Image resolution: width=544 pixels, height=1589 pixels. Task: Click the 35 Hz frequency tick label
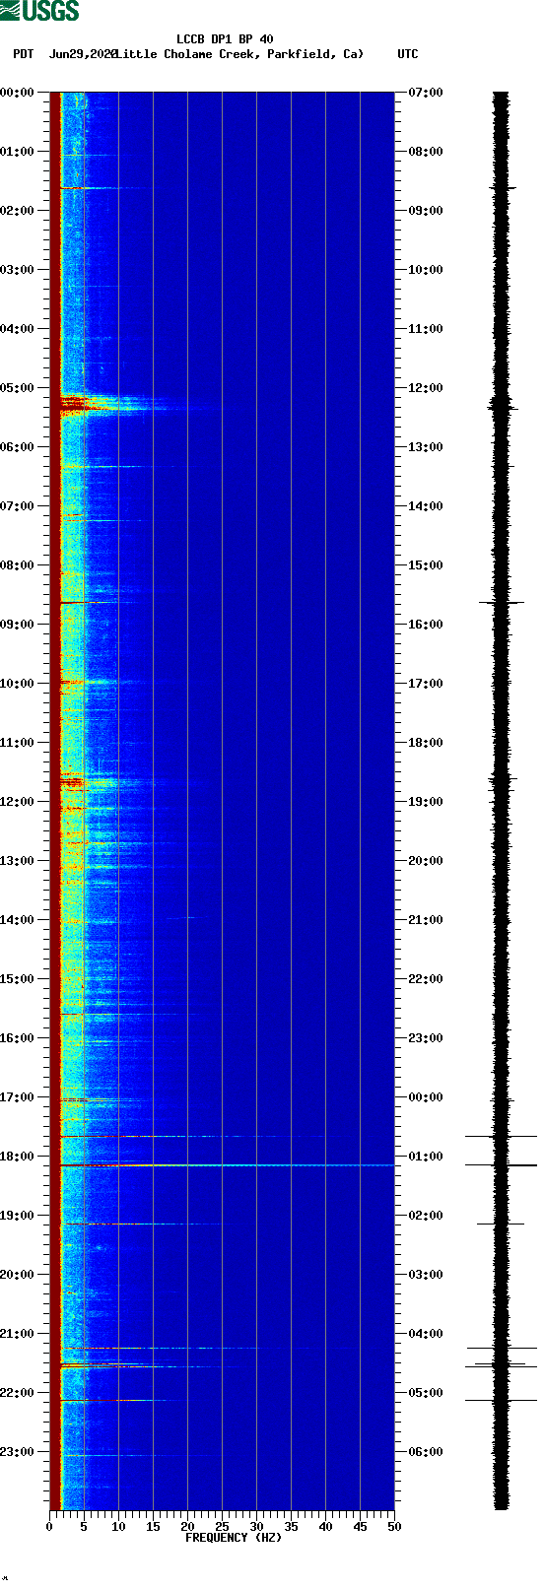tap(291, 1527)
